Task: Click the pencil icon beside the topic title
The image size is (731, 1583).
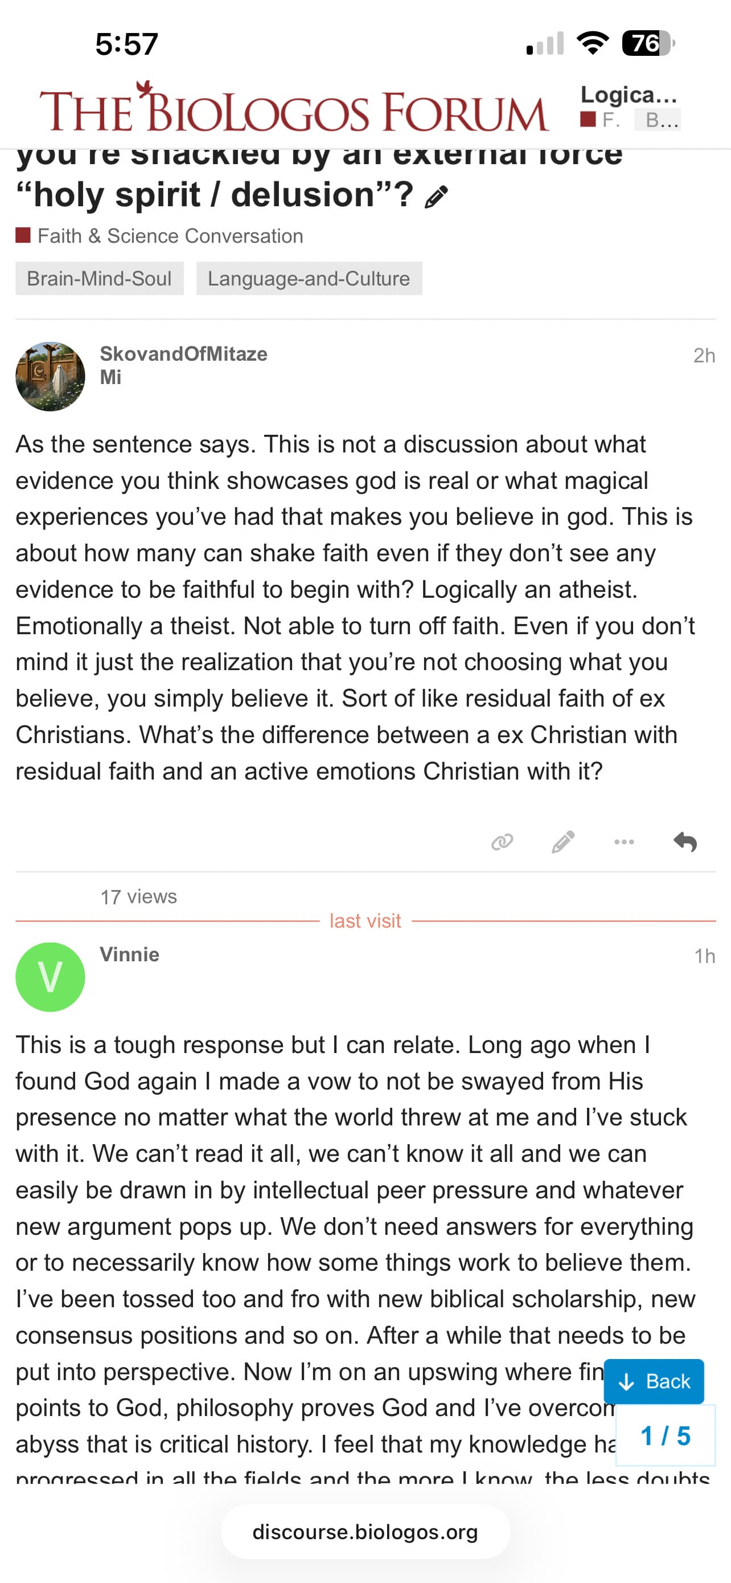Action: tap(436, 197)
